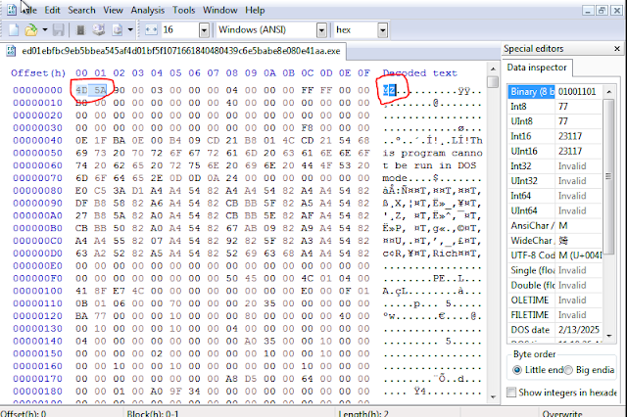Click the Save floppy disk icon
627x417 pixels.
click(59, 30)
